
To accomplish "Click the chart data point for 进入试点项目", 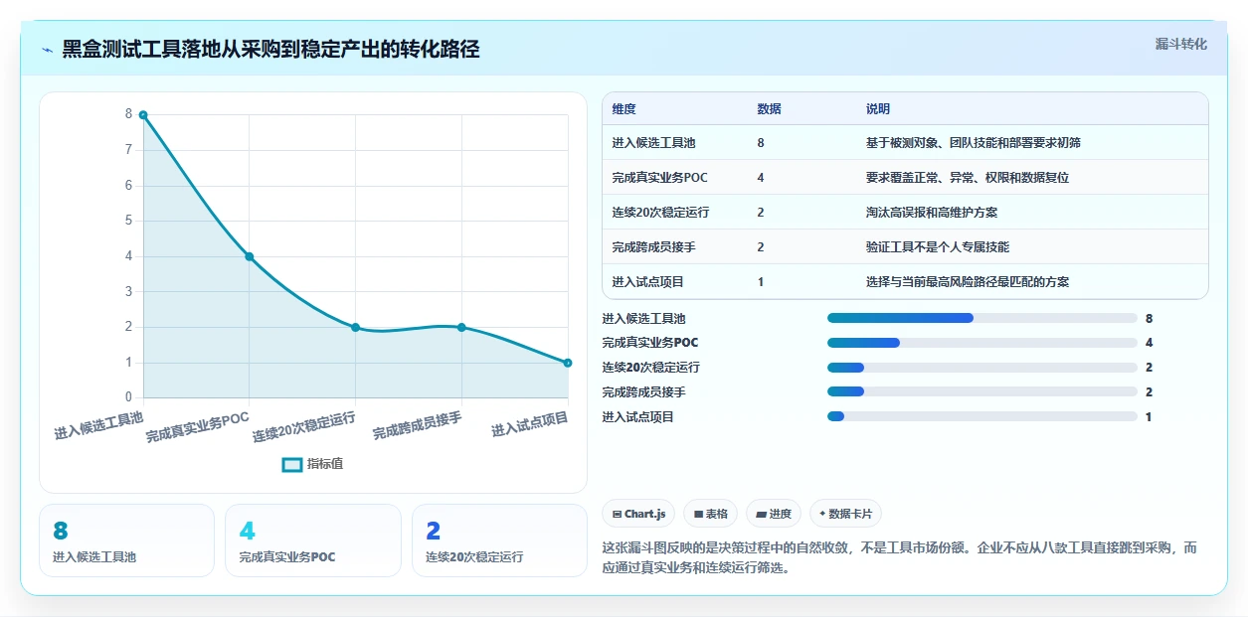I will click(x=568, y=363).
